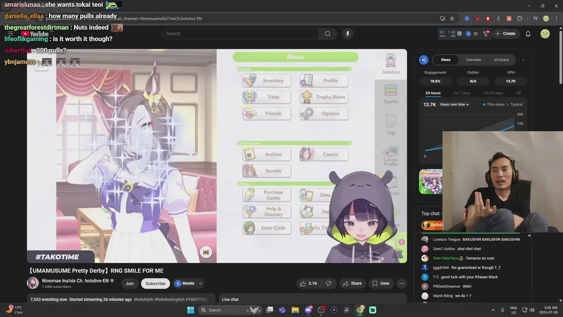Open Chrome media controls icon
Screen dimensions: 563x317
tap(535, 18)
